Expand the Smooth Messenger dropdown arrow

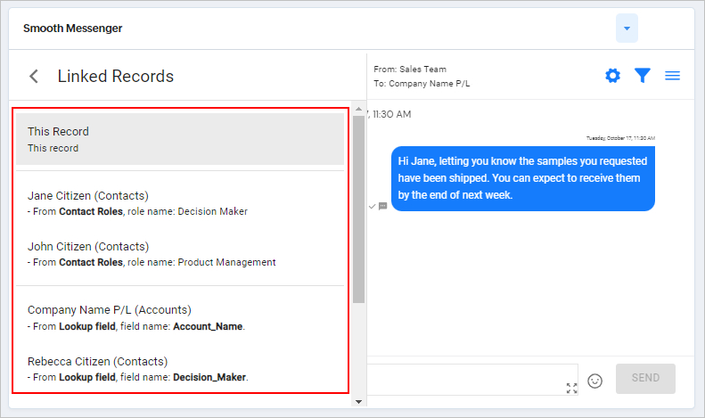pos(627,29)
